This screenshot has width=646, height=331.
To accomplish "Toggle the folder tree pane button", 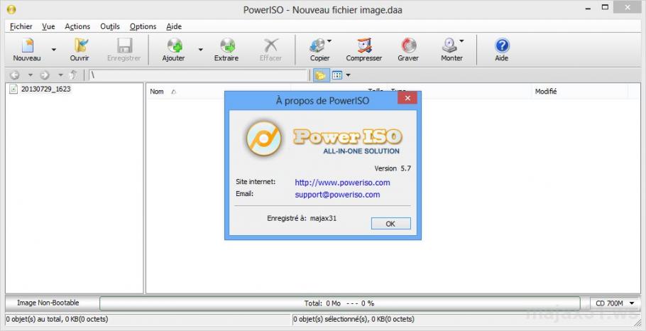I will (x=321, y=75).
